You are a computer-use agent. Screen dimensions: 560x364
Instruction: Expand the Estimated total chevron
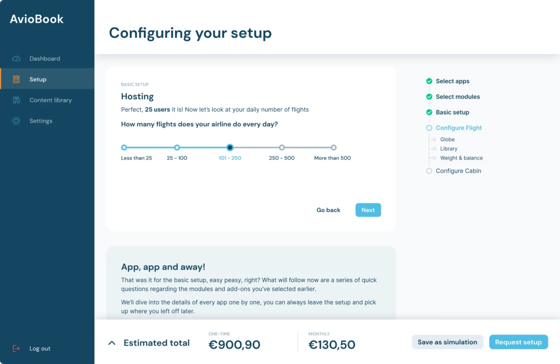[x=112, y=343]
